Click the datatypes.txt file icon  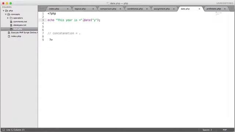[x=11, y=25]
